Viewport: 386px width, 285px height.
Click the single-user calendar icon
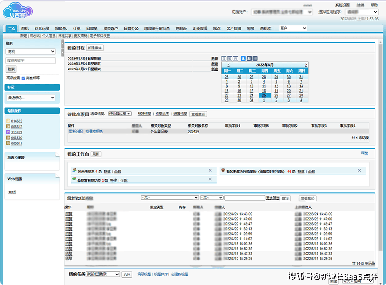coord(243,59)
